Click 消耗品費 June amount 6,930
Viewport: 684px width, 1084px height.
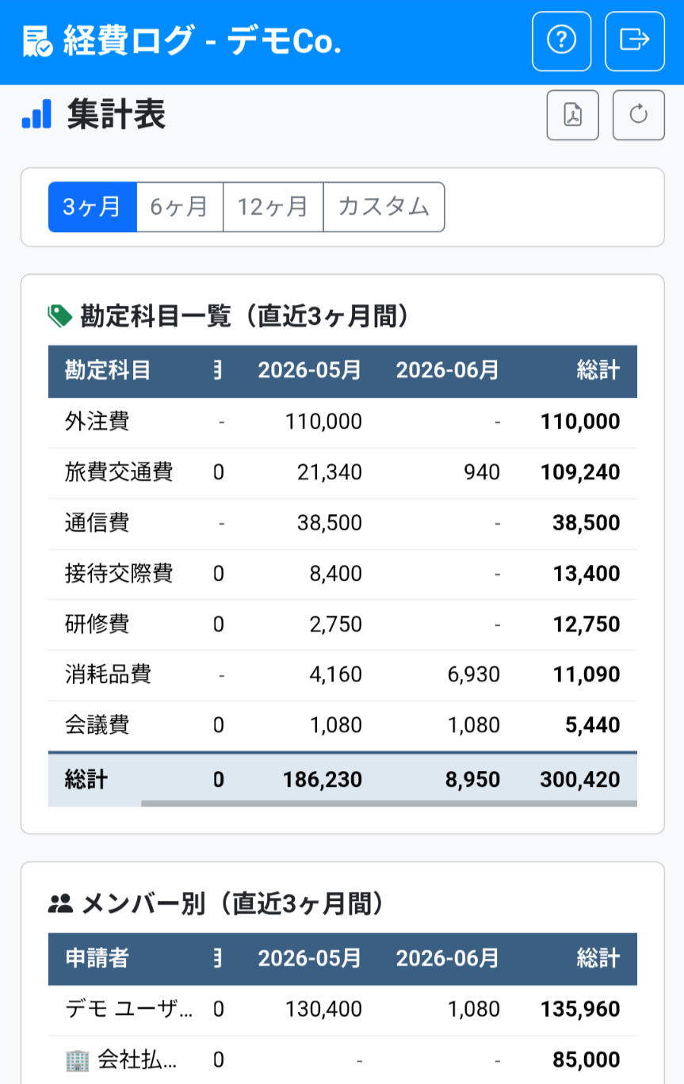click(473, 675)
